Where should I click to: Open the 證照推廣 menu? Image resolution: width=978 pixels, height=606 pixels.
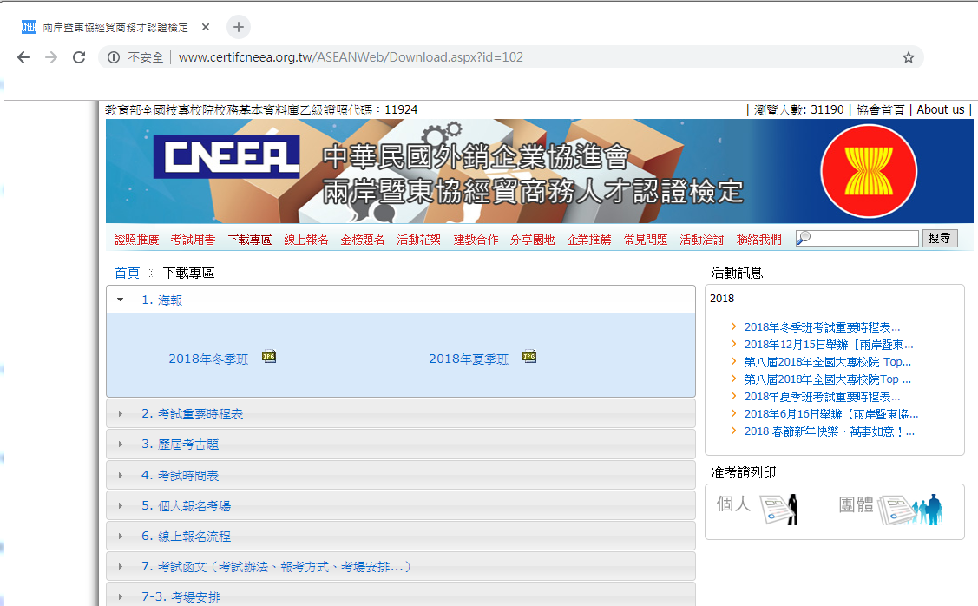[136, 240]
